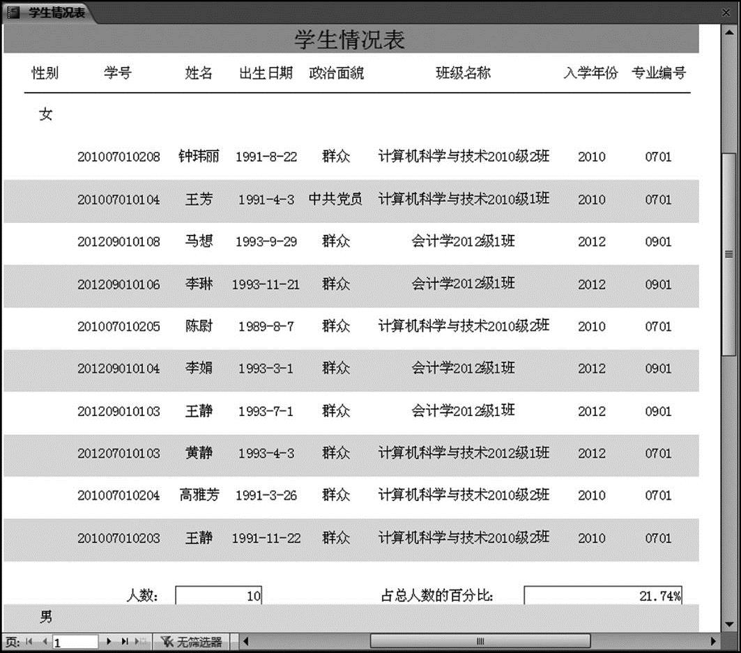
Task: Click the 班级名称 column header
Action: point(463,72)
